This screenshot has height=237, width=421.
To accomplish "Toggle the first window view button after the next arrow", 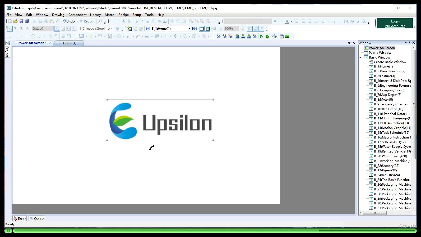I will pyautogui.click(x=201, y=28).
